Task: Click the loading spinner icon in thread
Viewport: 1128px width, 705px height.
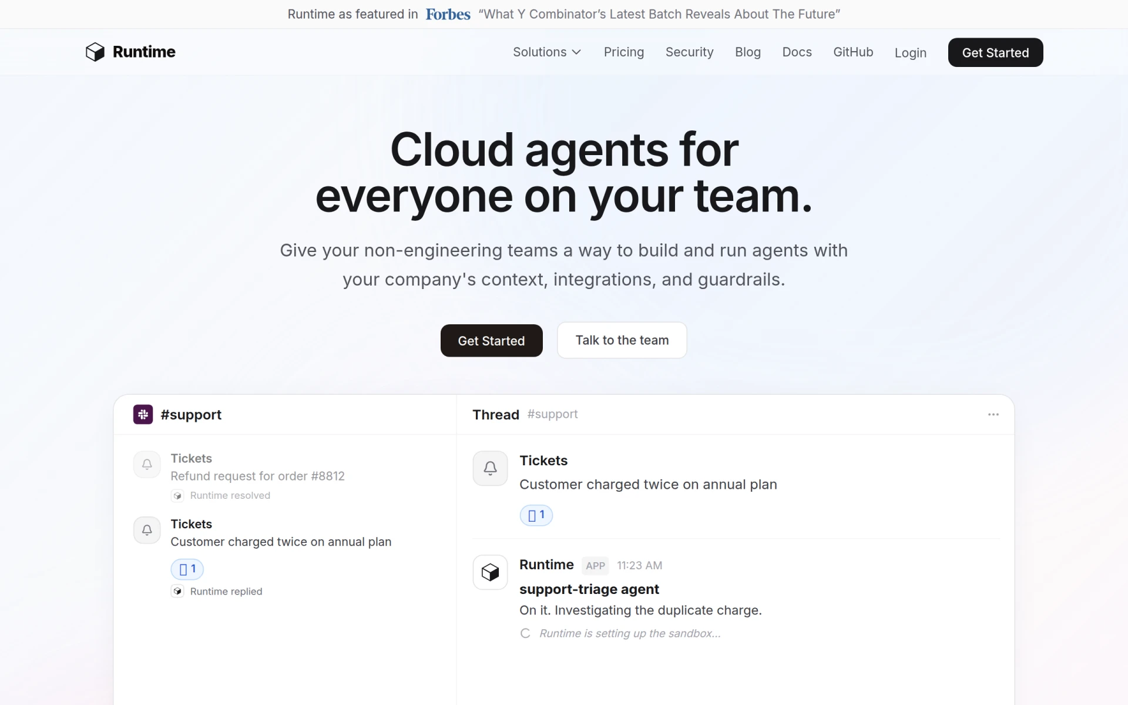Action: coord(525,633)
